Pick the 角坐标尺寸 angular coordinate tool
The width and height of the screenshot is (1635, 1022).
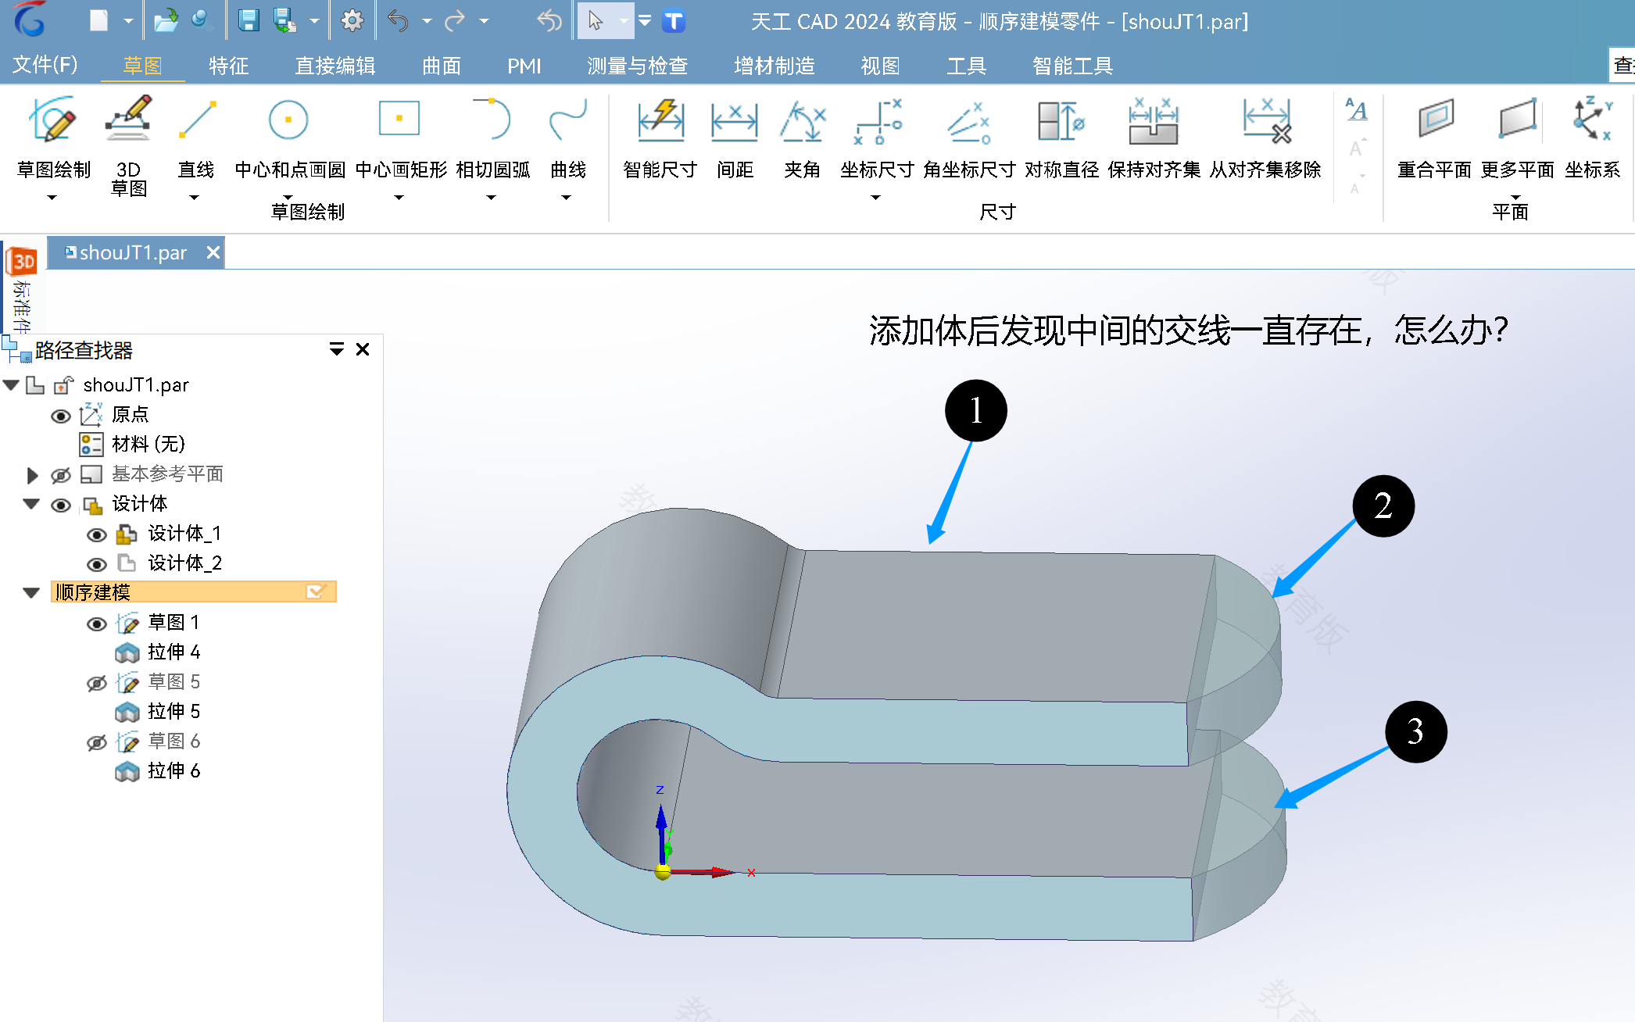(x=969, y=137)
